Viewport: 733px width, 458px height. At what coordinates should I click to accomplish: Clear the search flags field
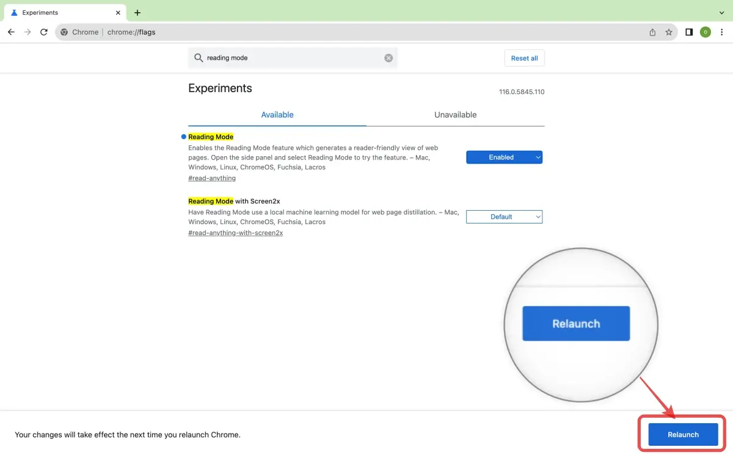click(x=388, y=58)
